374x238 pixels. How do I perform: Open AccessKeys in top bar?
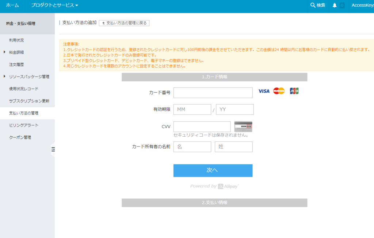coord(363,5)
